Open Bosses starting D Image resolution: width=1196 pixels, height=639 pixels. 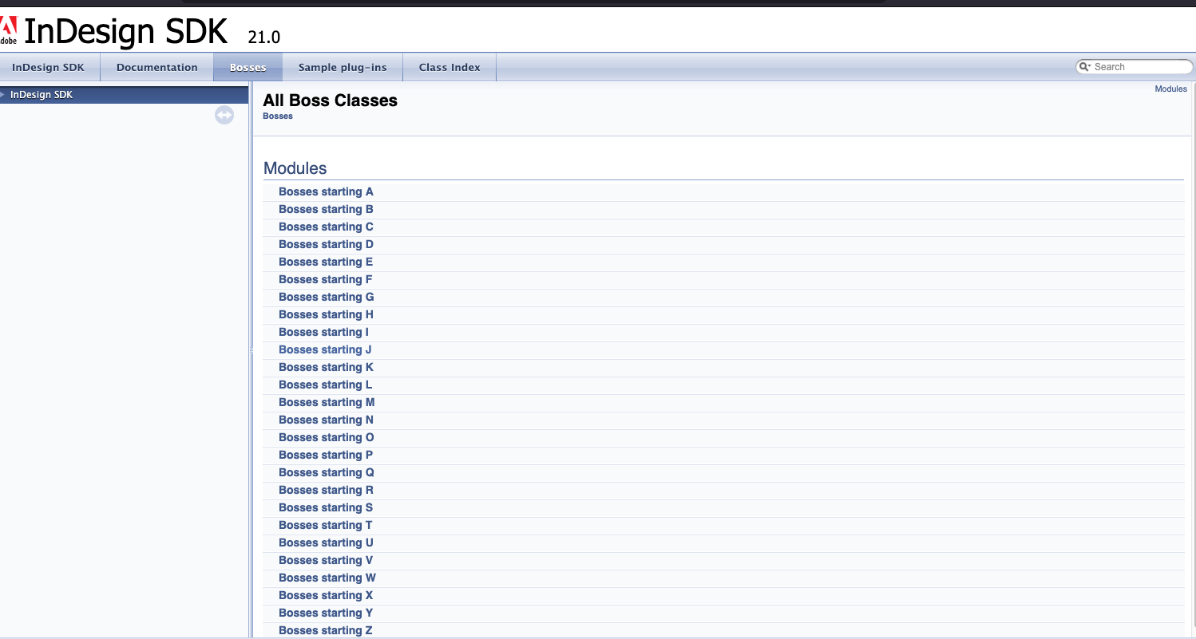coord(326,245)
